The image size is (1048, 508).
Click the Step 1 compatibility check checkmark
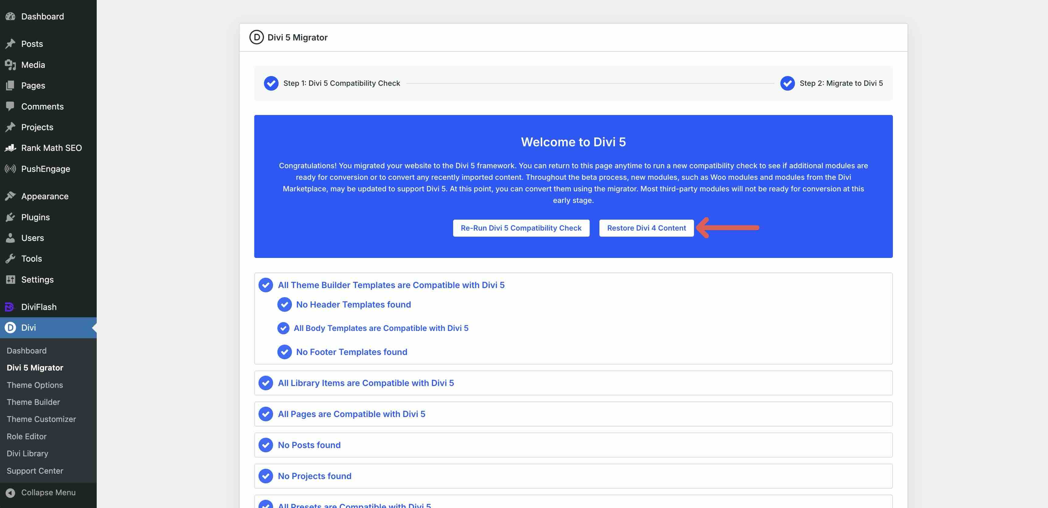(x=271, y=83)
